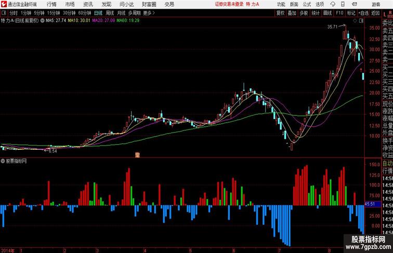The width and height of the screenshot is (393, 253).
Task: Select the 日线 daily chart tab
Action: point(98,13)
